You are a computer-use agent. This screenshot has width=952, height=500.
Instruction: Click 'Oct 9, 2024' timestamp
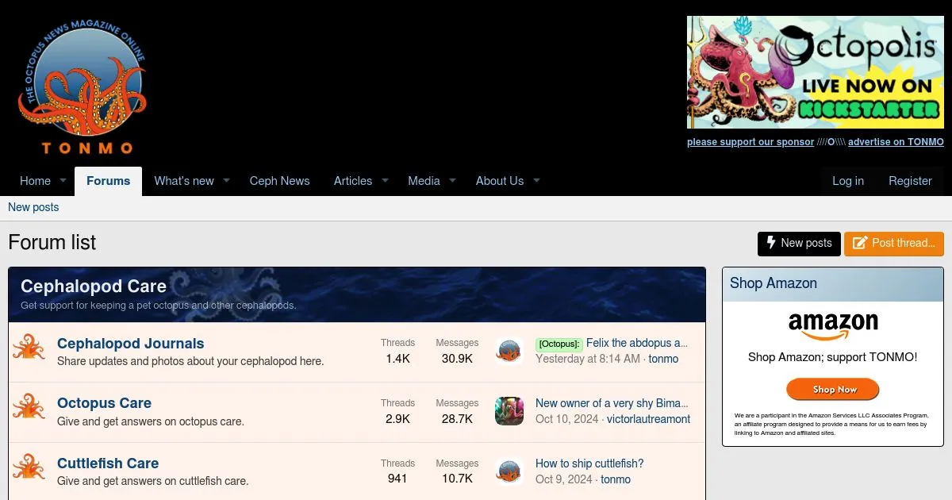click(x=564, y=479)
